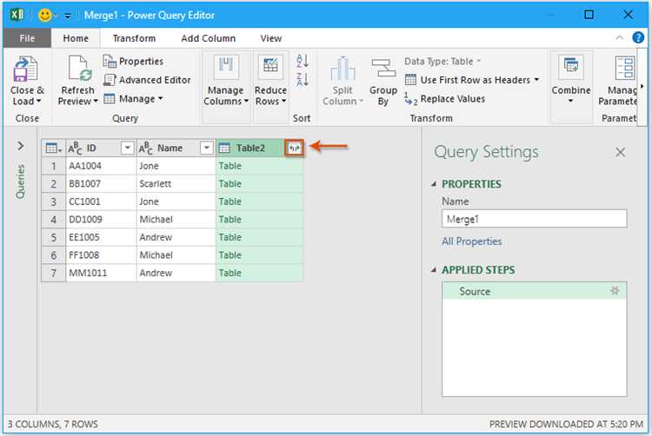This screenshot has width=652, height=436.
Task: Select cell BB1007
Action: [101, 183]
